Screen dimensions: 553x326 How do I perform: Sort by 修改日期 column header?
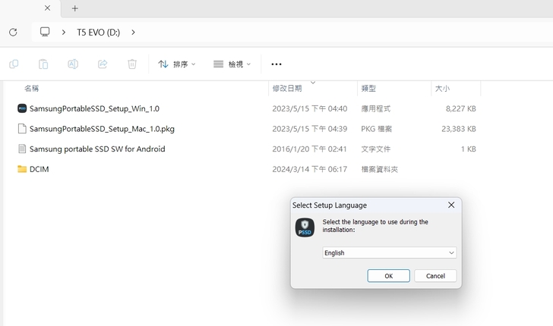point(287,89)
